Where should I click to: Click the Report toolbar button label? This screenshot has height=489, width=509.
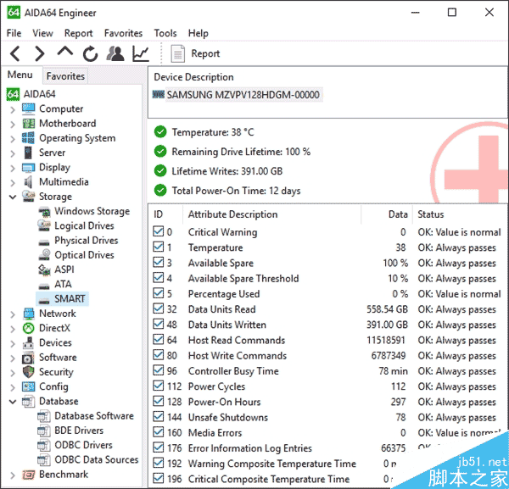pos(205,53)
